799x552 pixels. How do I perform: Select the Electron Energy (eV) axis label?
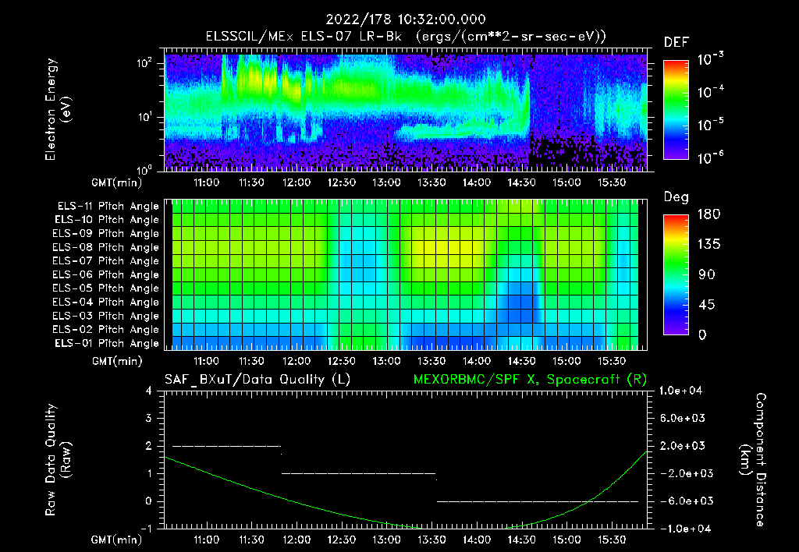click(58, 109)
